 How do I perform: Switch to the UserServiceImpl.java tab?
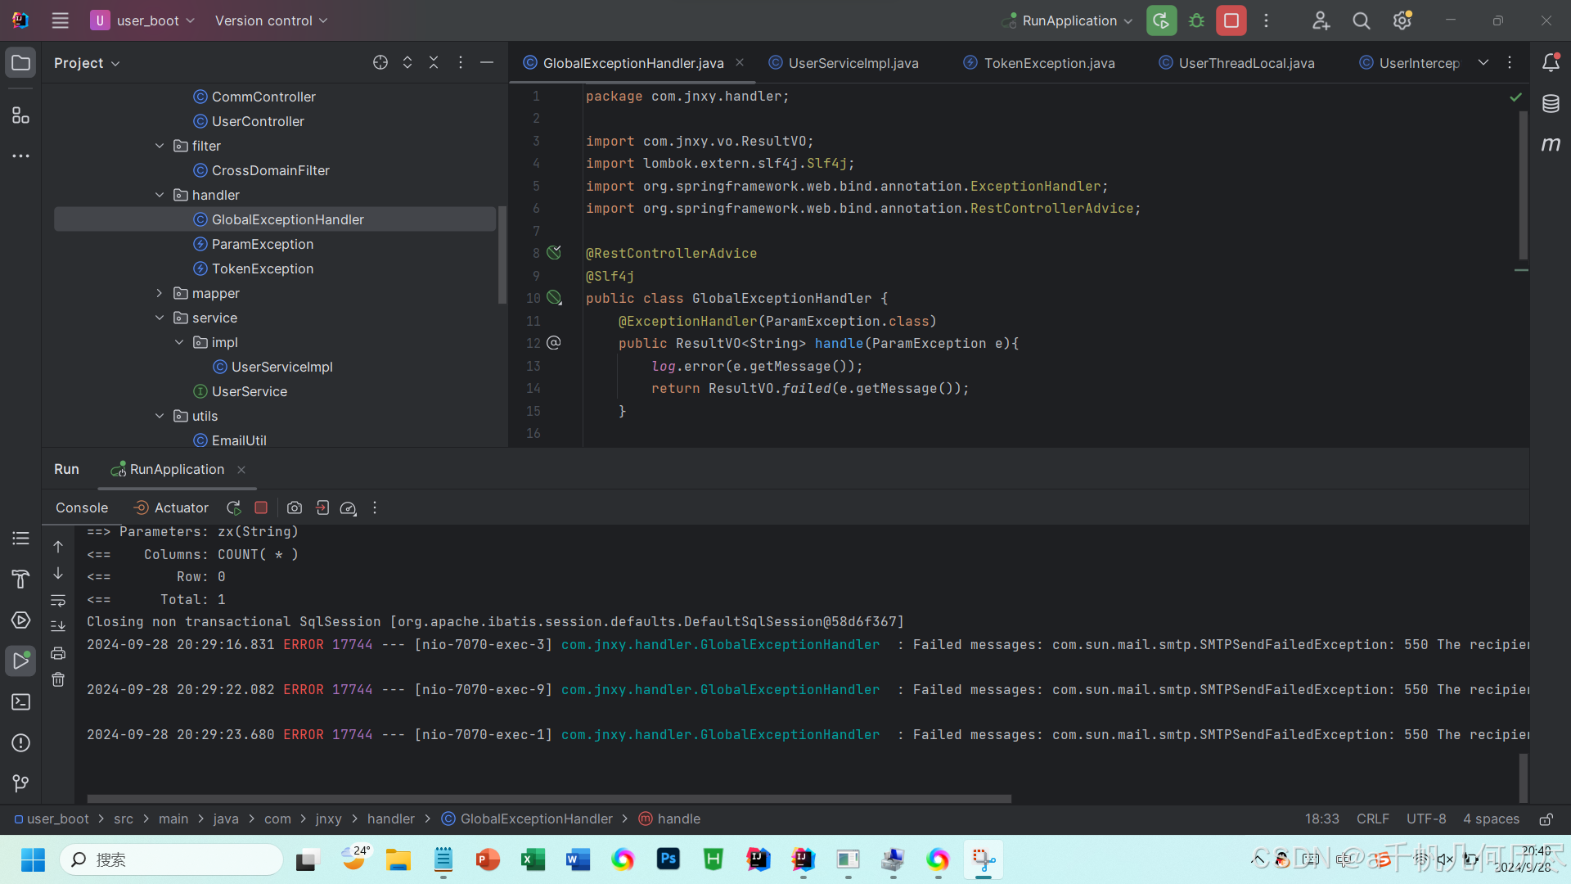[x=851, y=62]
